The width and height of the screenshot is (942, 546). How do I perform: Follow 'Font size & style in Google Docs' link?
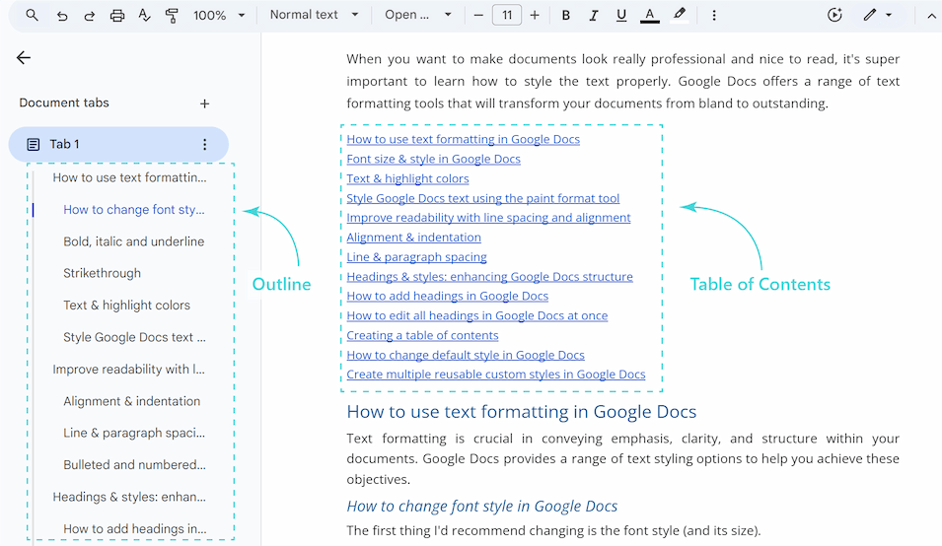point(433,159)
